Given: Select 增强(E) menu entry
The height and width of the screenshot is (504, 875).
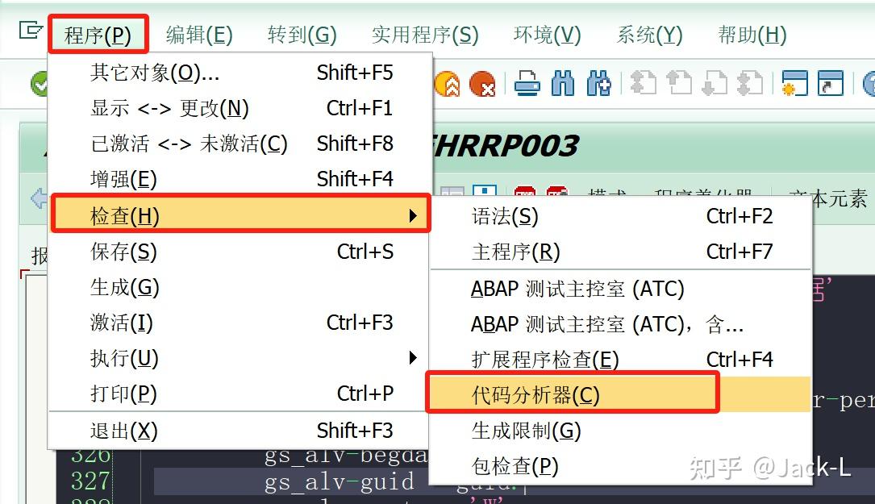Looking at the screenshot, I should point(240,179).
